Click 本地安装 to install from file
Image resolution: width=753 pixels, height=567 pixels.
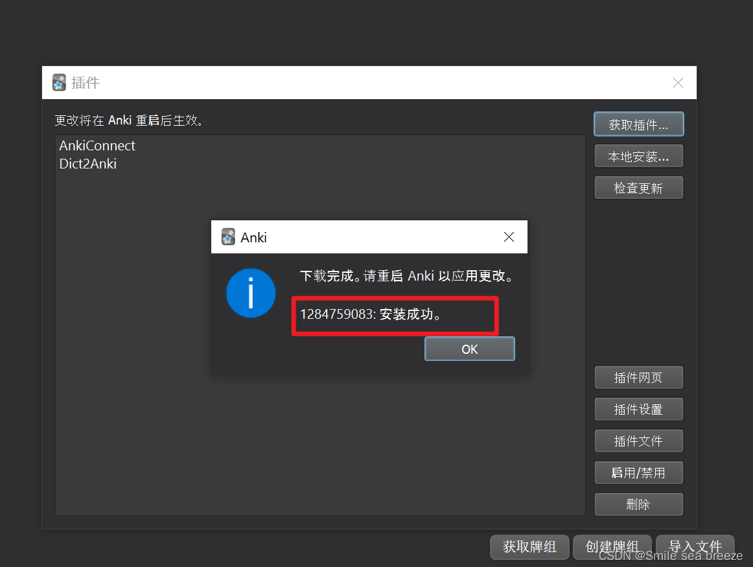pyautogui.click(x=638, y=156)
